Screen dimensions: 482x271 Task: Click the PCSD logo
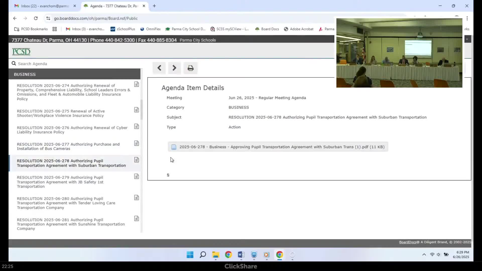click(x=21, y=52)
